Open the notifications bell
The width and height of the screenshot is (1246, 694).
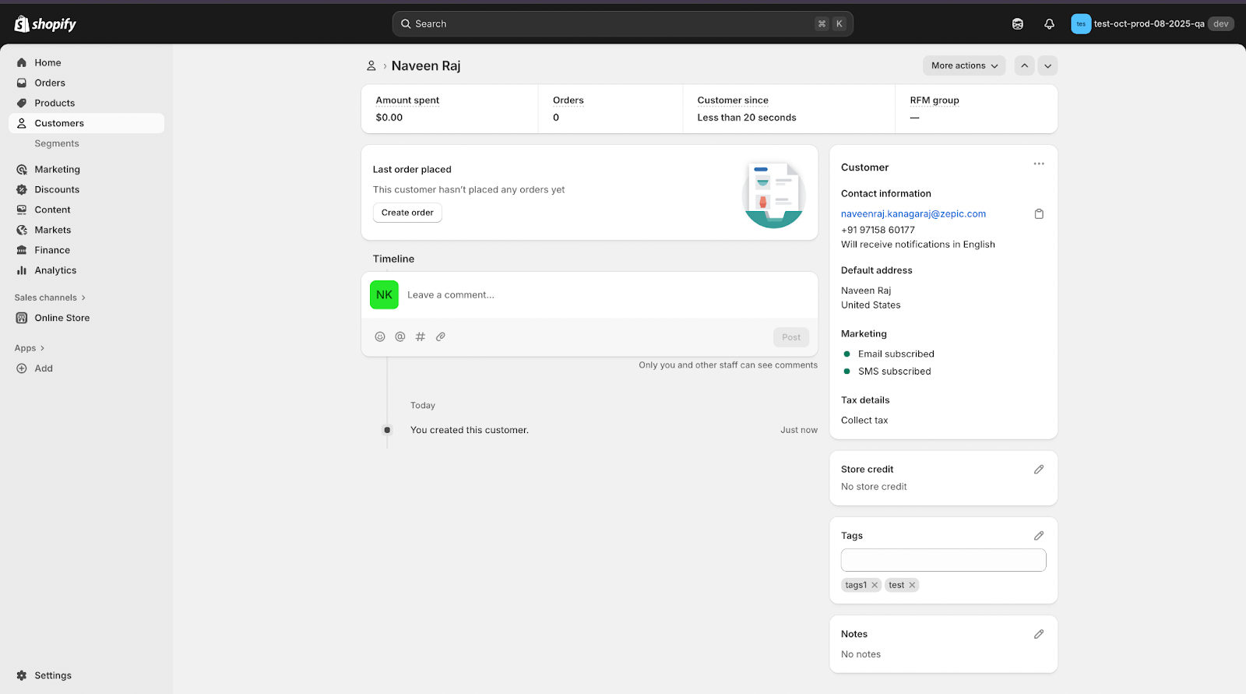[x=1049, y=24]
